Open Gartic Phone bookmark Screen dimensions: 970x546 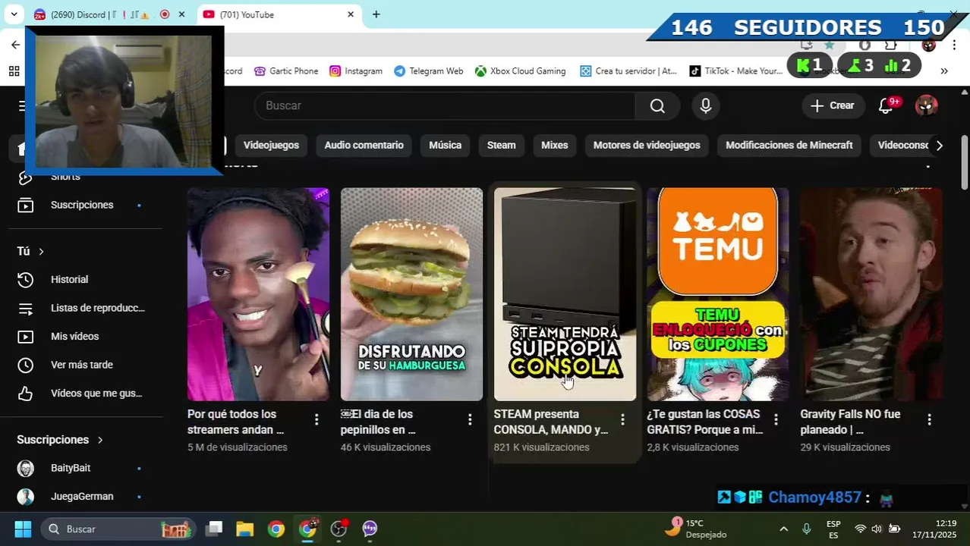pyautogui.click(x=286, y=71)
